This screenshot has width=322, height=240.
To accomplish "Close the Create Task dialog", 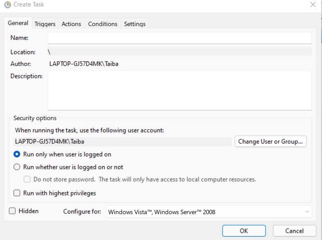I will click(313, 5).
